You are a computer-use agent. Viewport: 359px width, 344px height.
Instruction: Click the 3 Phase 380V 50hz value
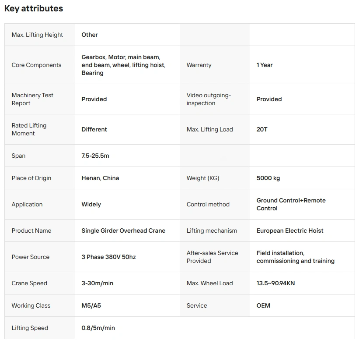tap(108, 257)
